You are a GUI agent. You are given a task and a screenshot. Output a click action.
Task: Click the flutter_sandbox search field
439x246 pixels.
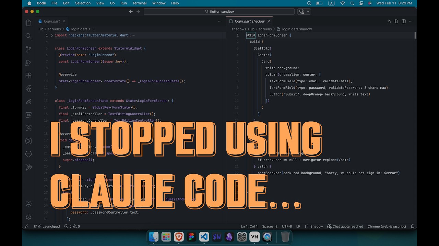(219, 11)
